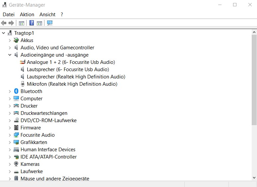Click the Druckwarteschlangen printer icon
257x187 pixels.
[x=16, y=113]
